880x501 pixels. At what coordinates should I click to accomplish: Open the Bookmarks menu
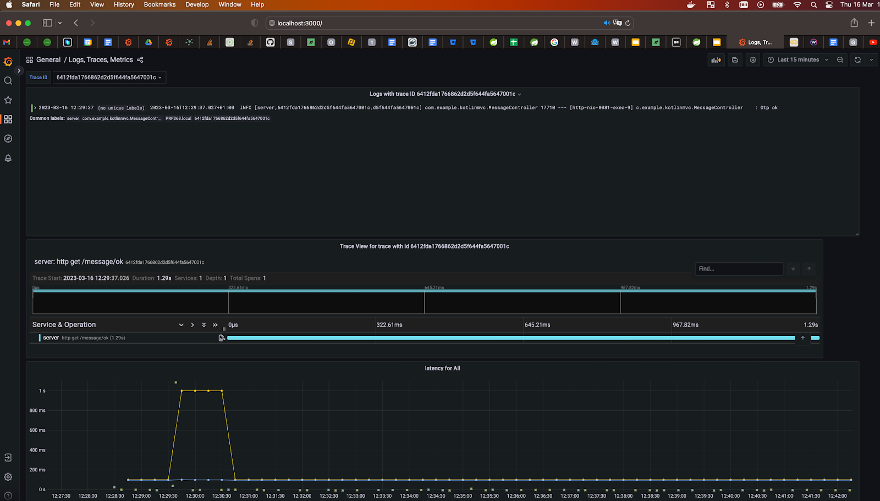[159, 4]
